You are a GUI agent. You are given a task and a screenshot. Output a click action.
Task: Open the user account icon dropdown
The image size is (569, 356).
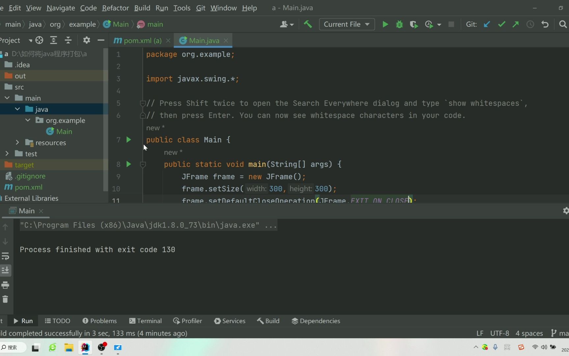pyautogui.click(x=286, y=24)
